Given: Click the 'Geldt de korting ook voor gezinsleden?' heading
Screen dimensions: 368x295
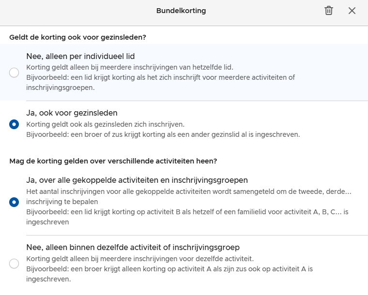Looking at the screenshot, I should (78, 37).
